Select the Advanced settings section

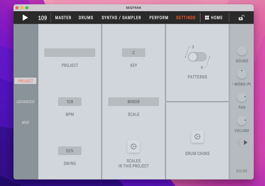pos(25,102)
